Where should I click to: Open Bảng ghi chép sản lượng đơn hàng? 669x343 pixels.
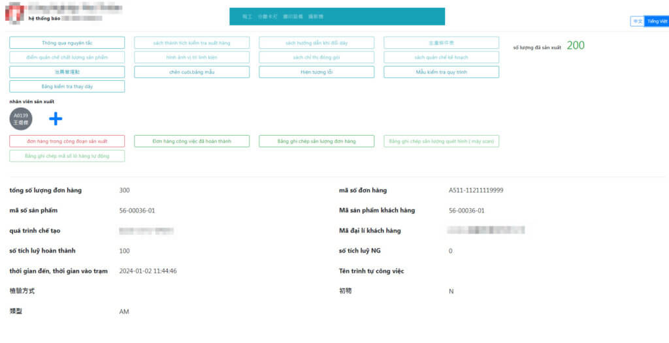click(x=316, y=142)
